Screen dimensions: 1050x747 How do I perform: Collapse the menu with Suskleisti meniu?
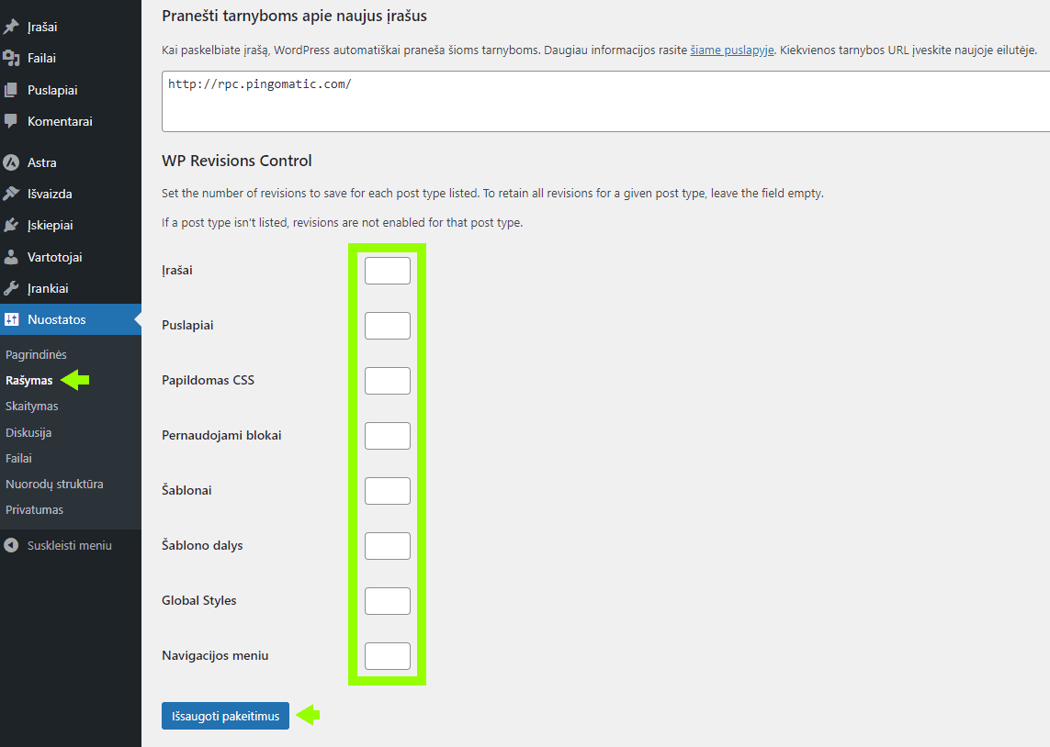[60, 545]
